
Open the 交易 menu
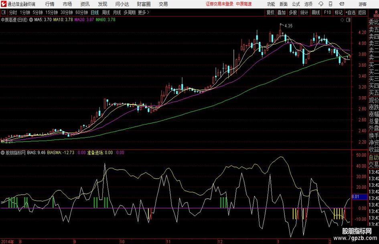(163, 4)
